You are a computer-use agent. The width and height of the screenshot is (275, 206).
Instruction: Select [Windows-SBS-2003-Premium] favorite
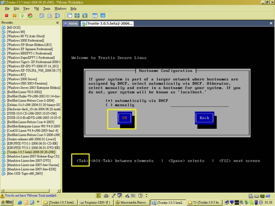pos(27,83)
